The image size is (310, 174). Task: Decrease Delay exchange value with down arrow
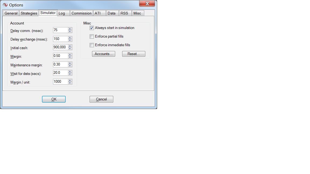70,40
